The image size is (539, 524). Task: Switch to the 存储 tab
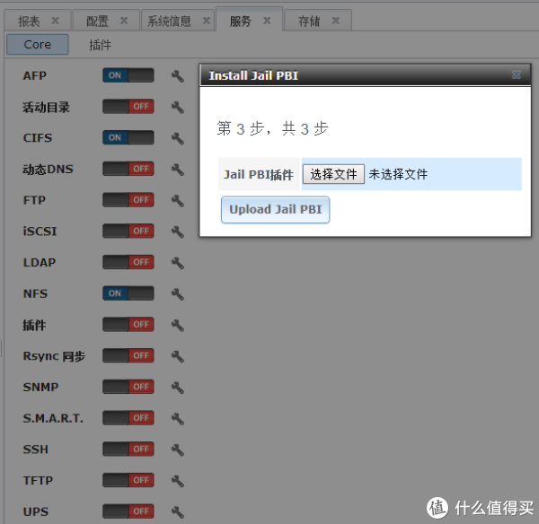309,21
